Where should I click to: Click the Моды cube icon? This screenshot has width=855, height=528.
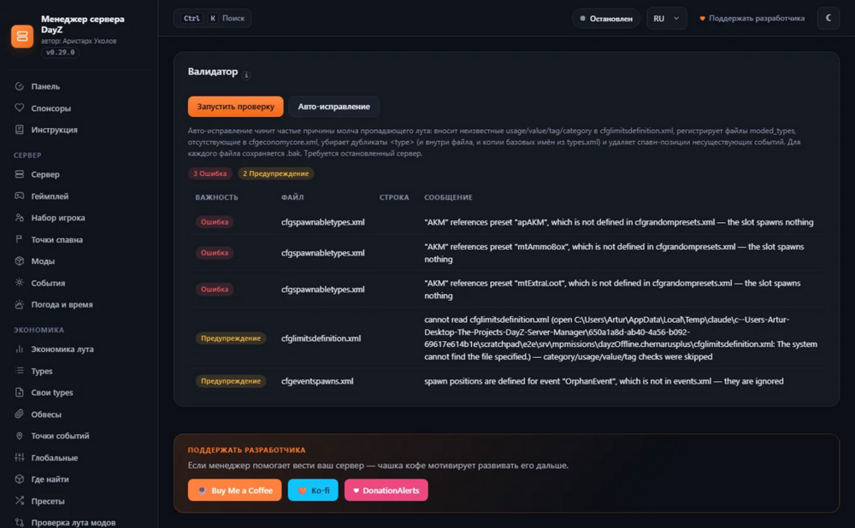point(20,261)
